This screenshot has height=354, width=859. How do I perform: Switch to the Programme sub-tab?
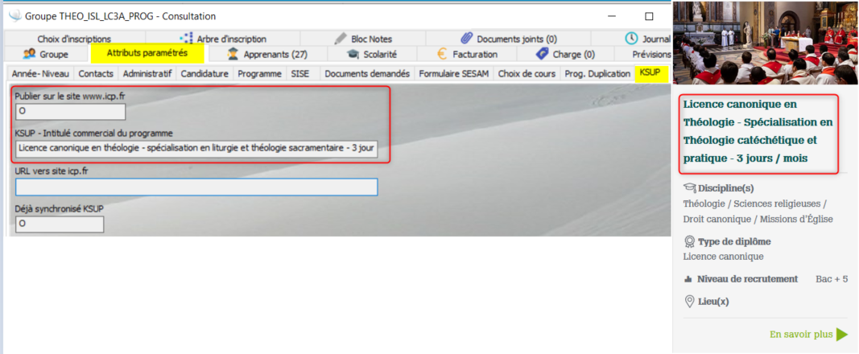coord(259,73)
